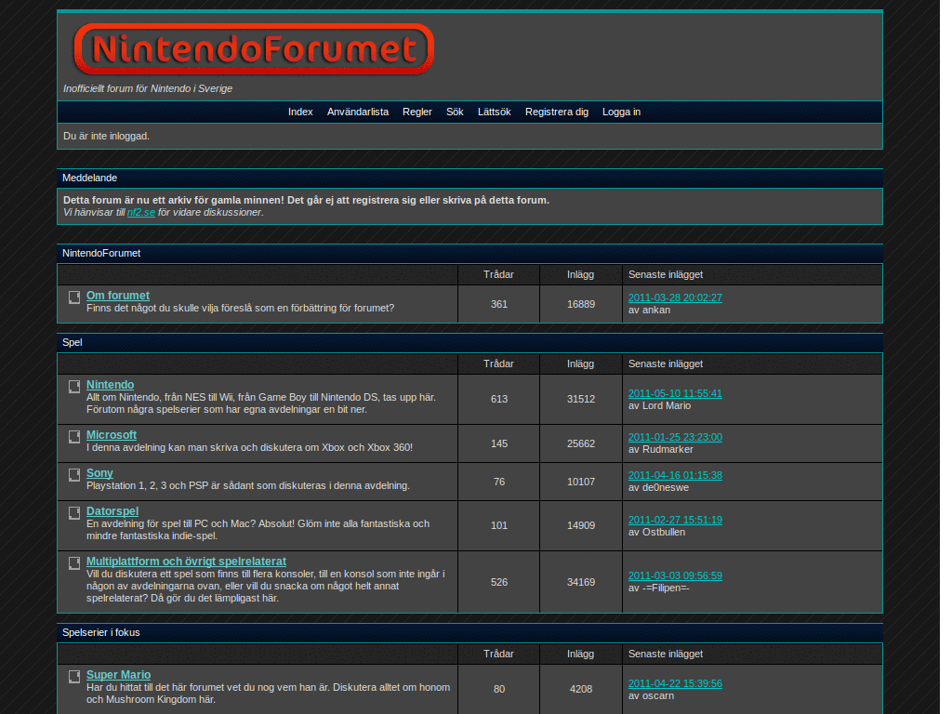Click the forum icon beside Sony
The width and height of the screenshot is (952, 714).
click(74, 475)
